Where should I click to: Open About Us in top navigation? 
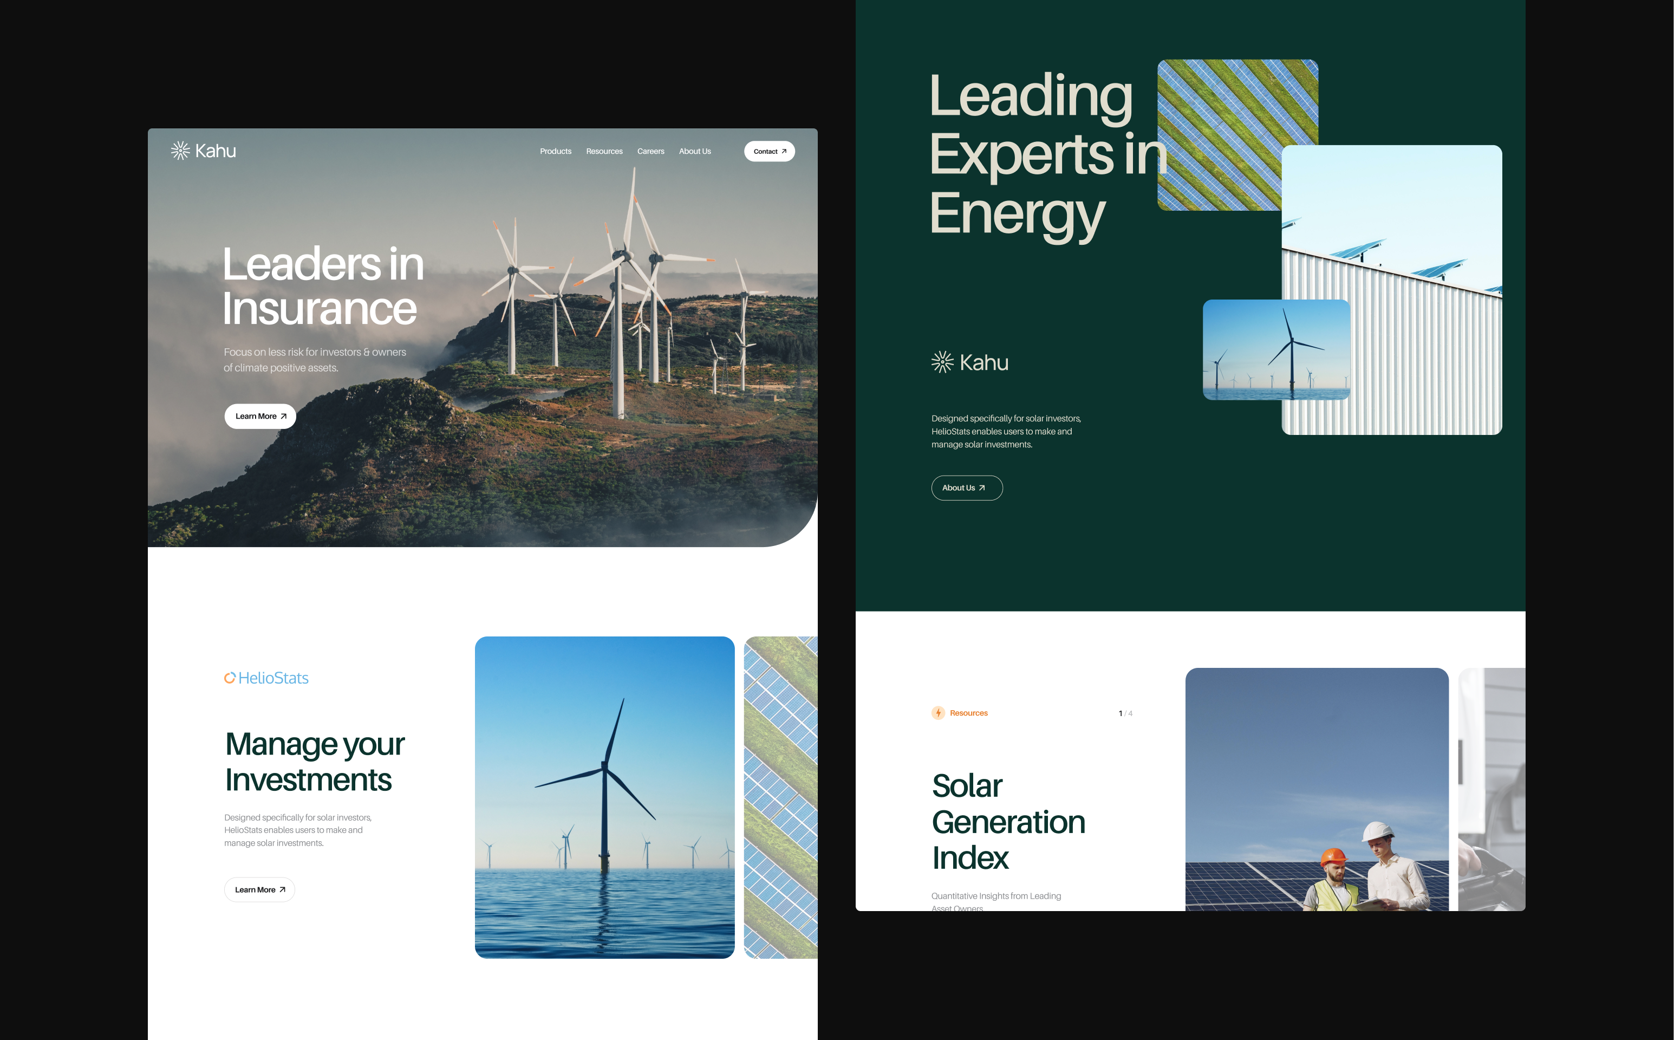[695, 151]
